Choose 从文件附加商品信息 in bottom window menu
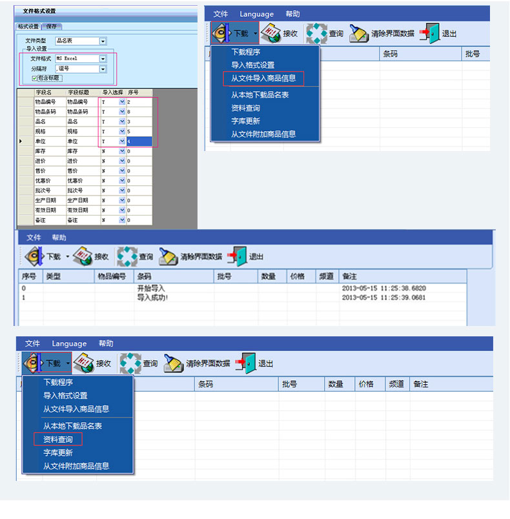Viewport: 510px width, 519px height. pyautogui.click(x=76, y=466)
